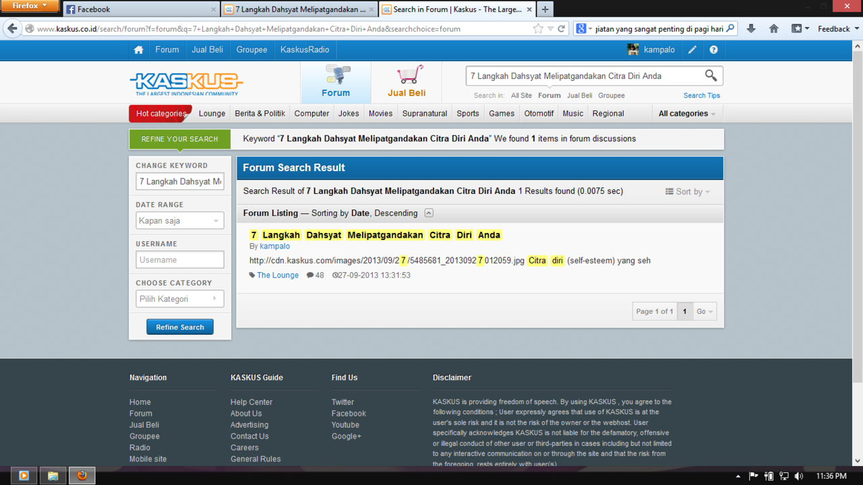Open the help question mark icon
863x485 pixels.
pos(713,50)
